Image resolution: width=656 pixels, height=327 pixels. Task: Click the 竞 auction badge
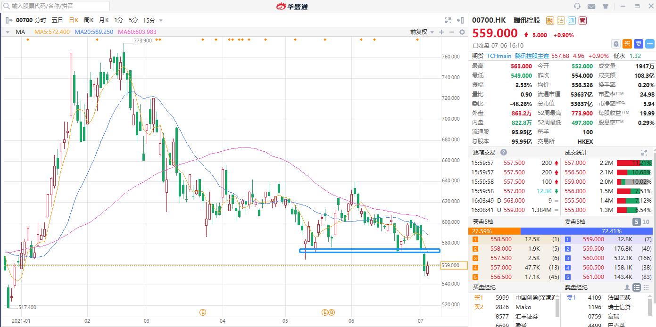[582, 20]
